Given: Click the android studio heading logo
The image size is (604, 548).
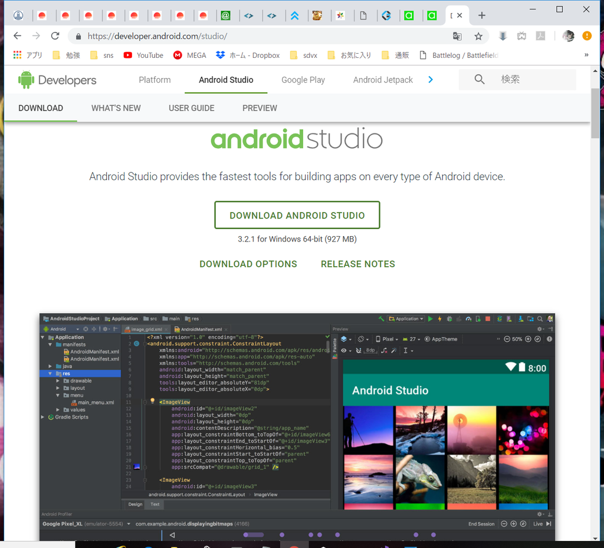Looking at the screenshot, I should coord(297,139).
